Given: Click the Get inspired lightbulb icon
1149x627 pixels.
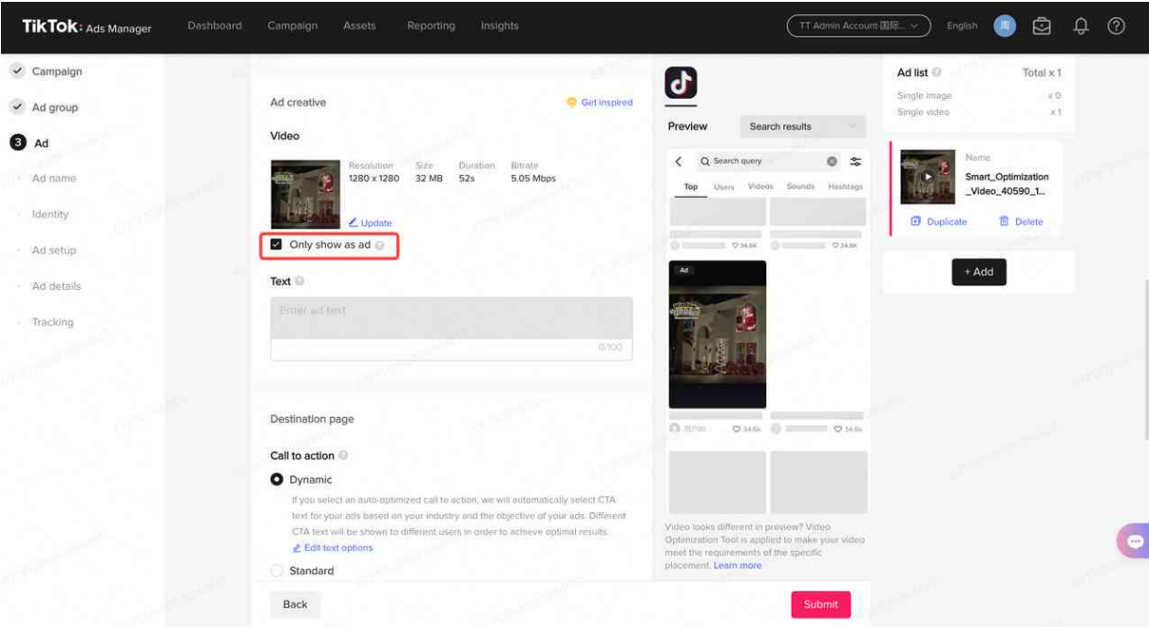Looking at the screenshot, I should tap(571, 103).
